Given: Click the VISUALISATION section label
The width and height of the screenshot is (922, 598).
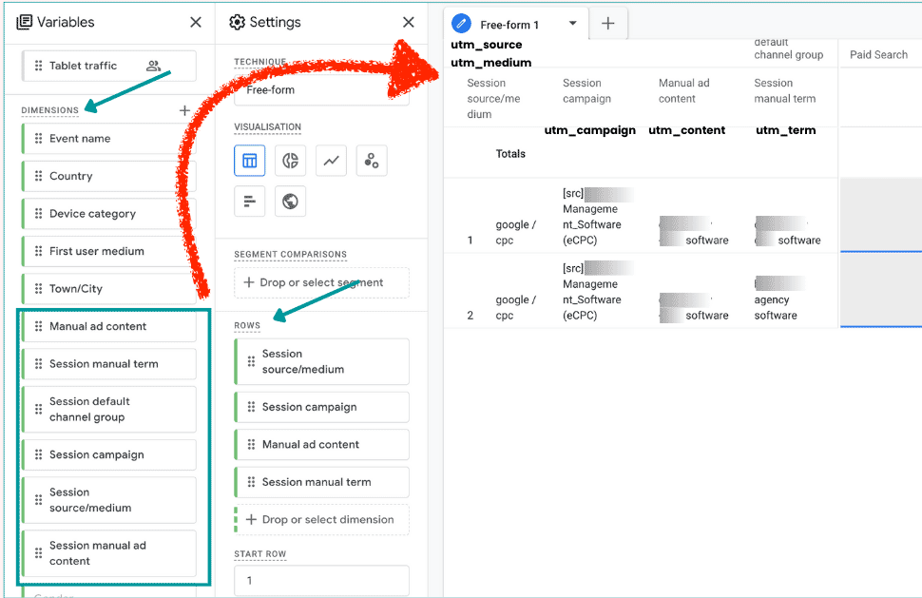Looking at the screenshot, I should point(267,127).
